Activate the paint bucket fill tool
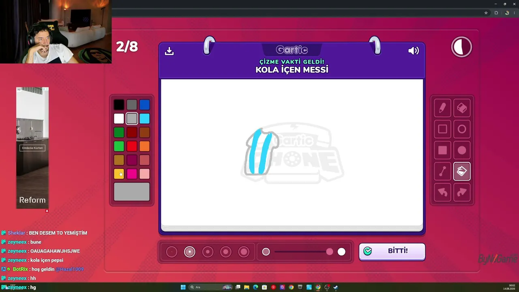This screenshot has height=292, width=519. pos(462,171)
